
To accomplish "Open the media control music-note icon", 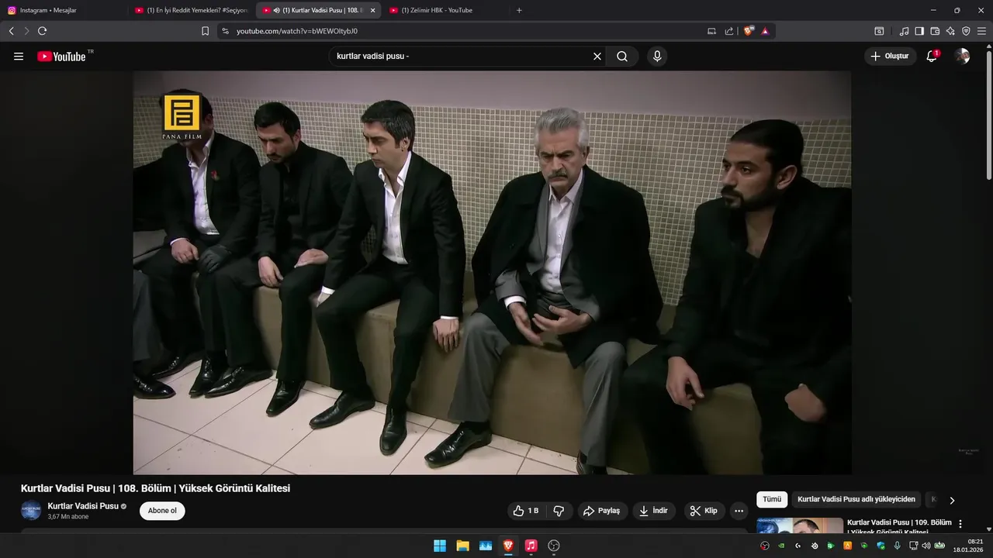I will pos(904,31).
